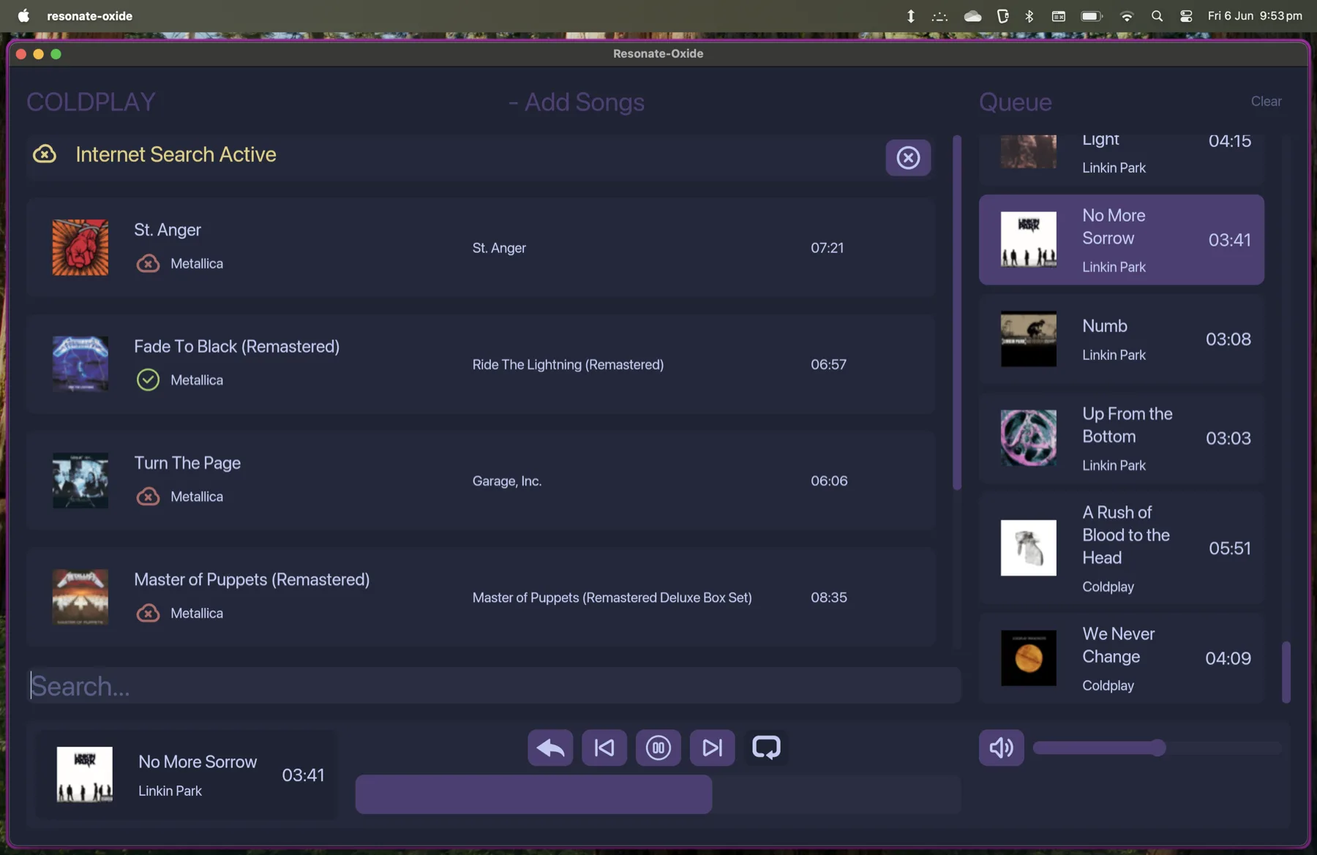This screenshot has height=855, width=1317.
Task: Open the Add Songs heading
Action: [x=577, y=102]
